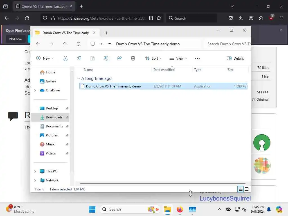Click the Firefox bookmark star icon
The width and height of the screenshot is (288, 216).
click(x=159, y=18)
